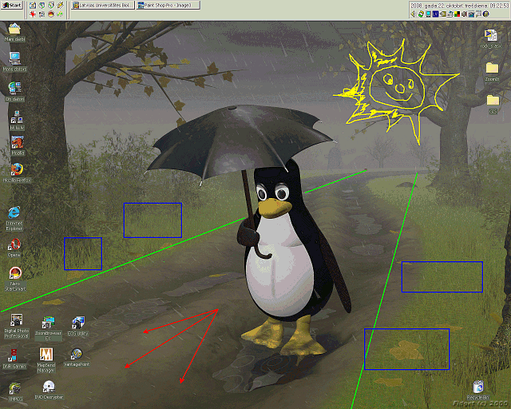This screenshot has width=511, height=409.
Task: Click the pencil quick launch icon
Action: pos(61,5)
